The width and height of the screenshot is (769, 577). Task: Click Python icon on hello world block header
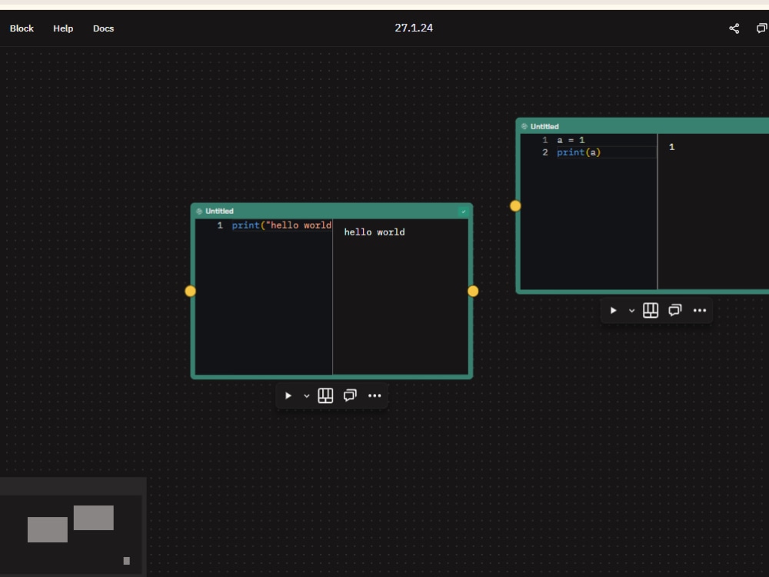[x=199, y=211]
